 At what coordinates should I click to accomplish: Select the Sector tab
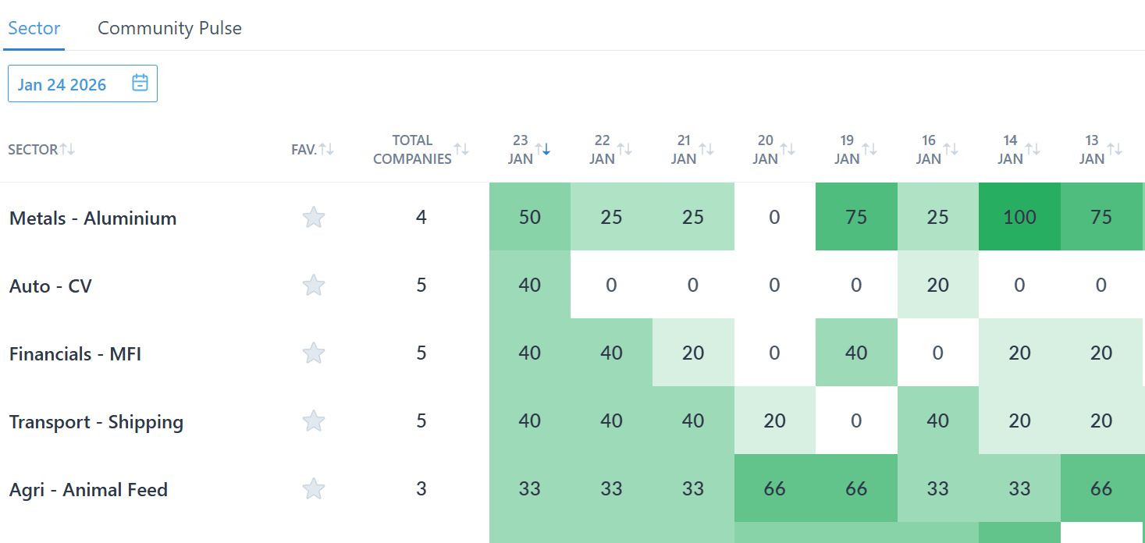tap(34, 28)
